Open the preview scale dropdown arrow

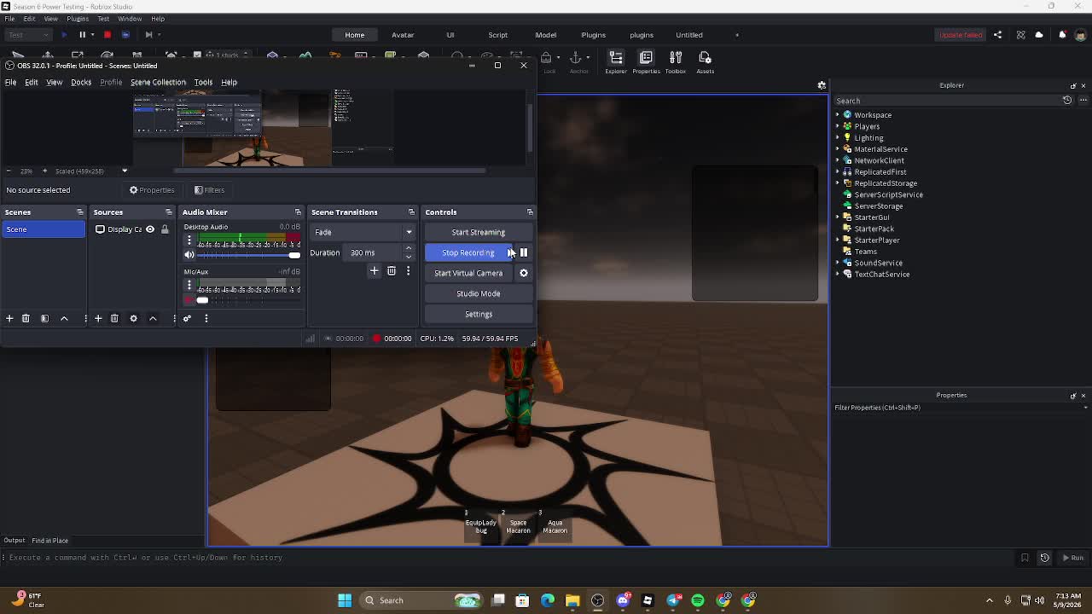click(125, 171)
